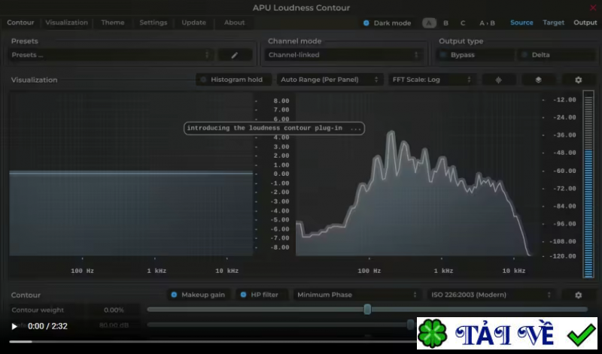The image size is (602, 354).
Task: Click the caption bubble 'introducing the loudness contour plug-in'
Action: coord(274,128)
